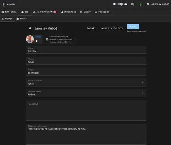This screenshot has width=171, height=145.
Task: Select the Osoby sub-tab
Action: 7,19
